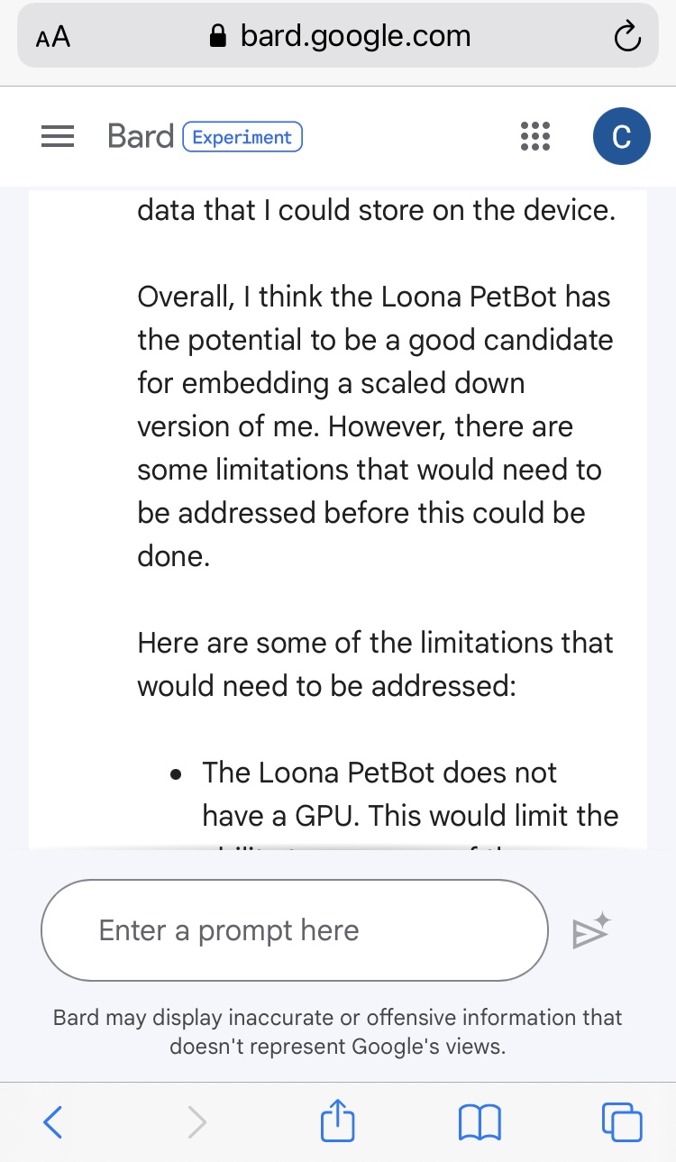
Task: Click the Bard logo text
Action: tap(140, 137)
